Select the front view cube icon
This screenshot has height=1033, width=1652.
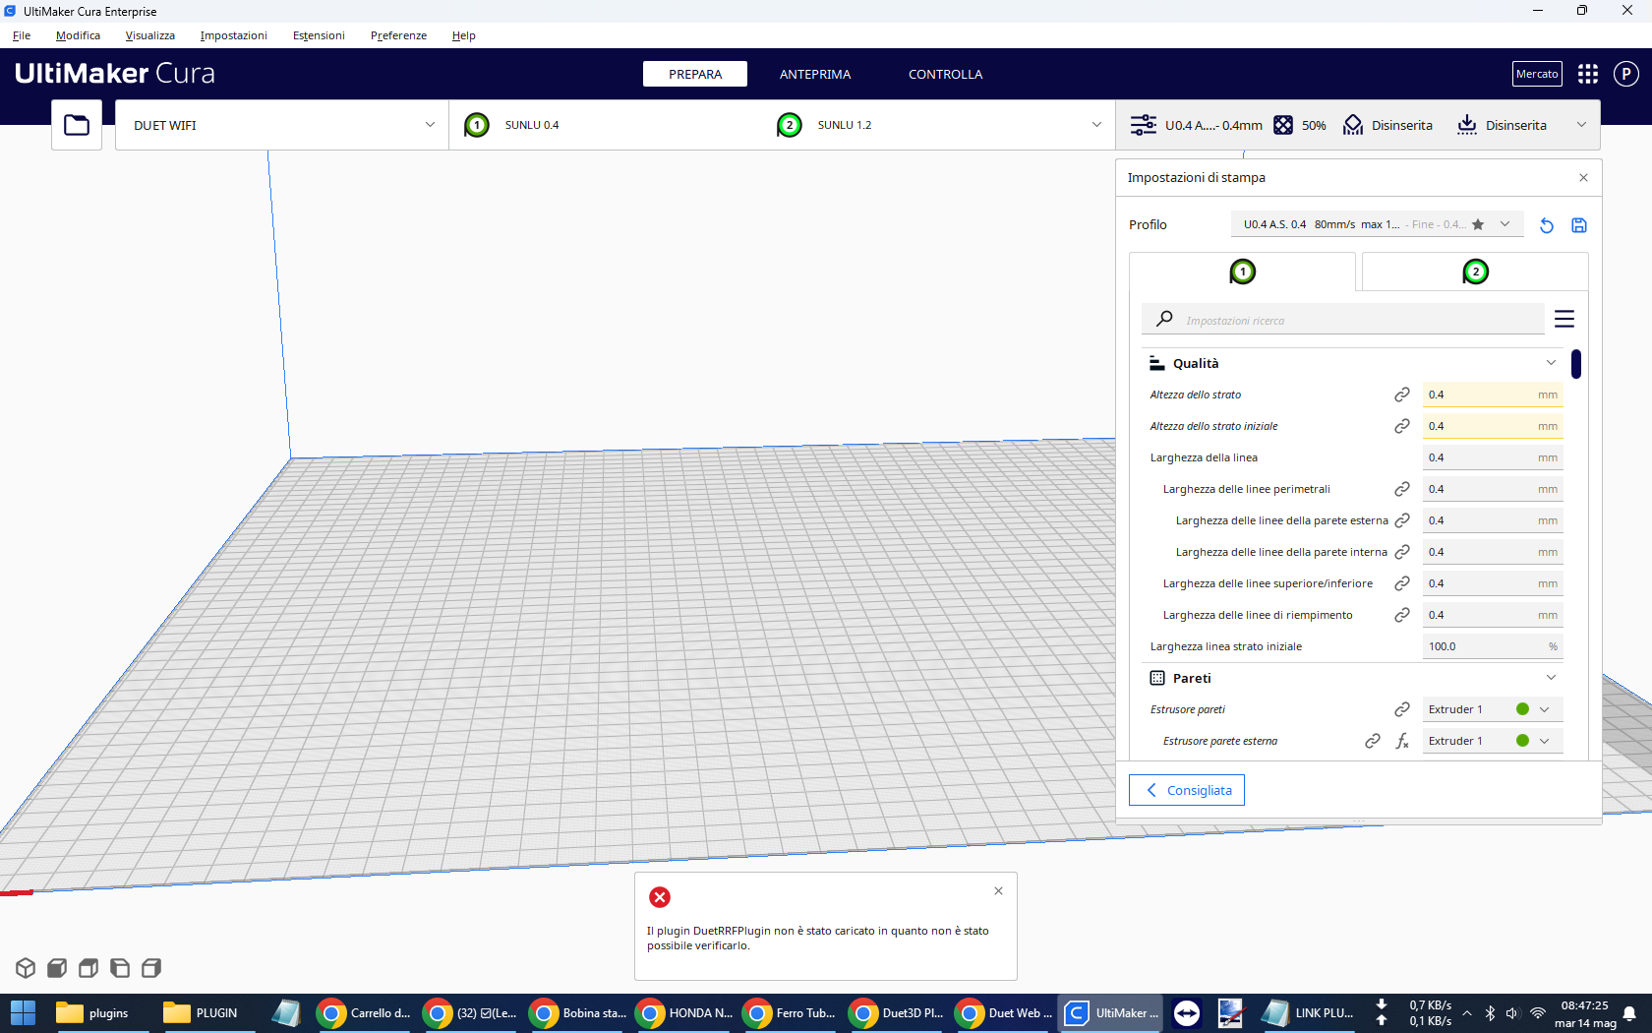pyautogui.click(x=57, y=968)
